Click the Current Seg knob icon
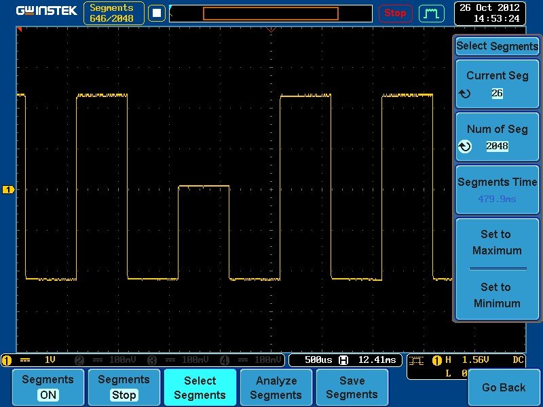 coord(464,94)
